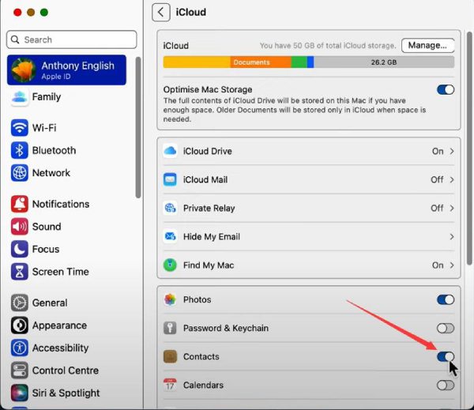474x410 pixels.
Task: Click the Focus moon icon
Action: point(19,249)
